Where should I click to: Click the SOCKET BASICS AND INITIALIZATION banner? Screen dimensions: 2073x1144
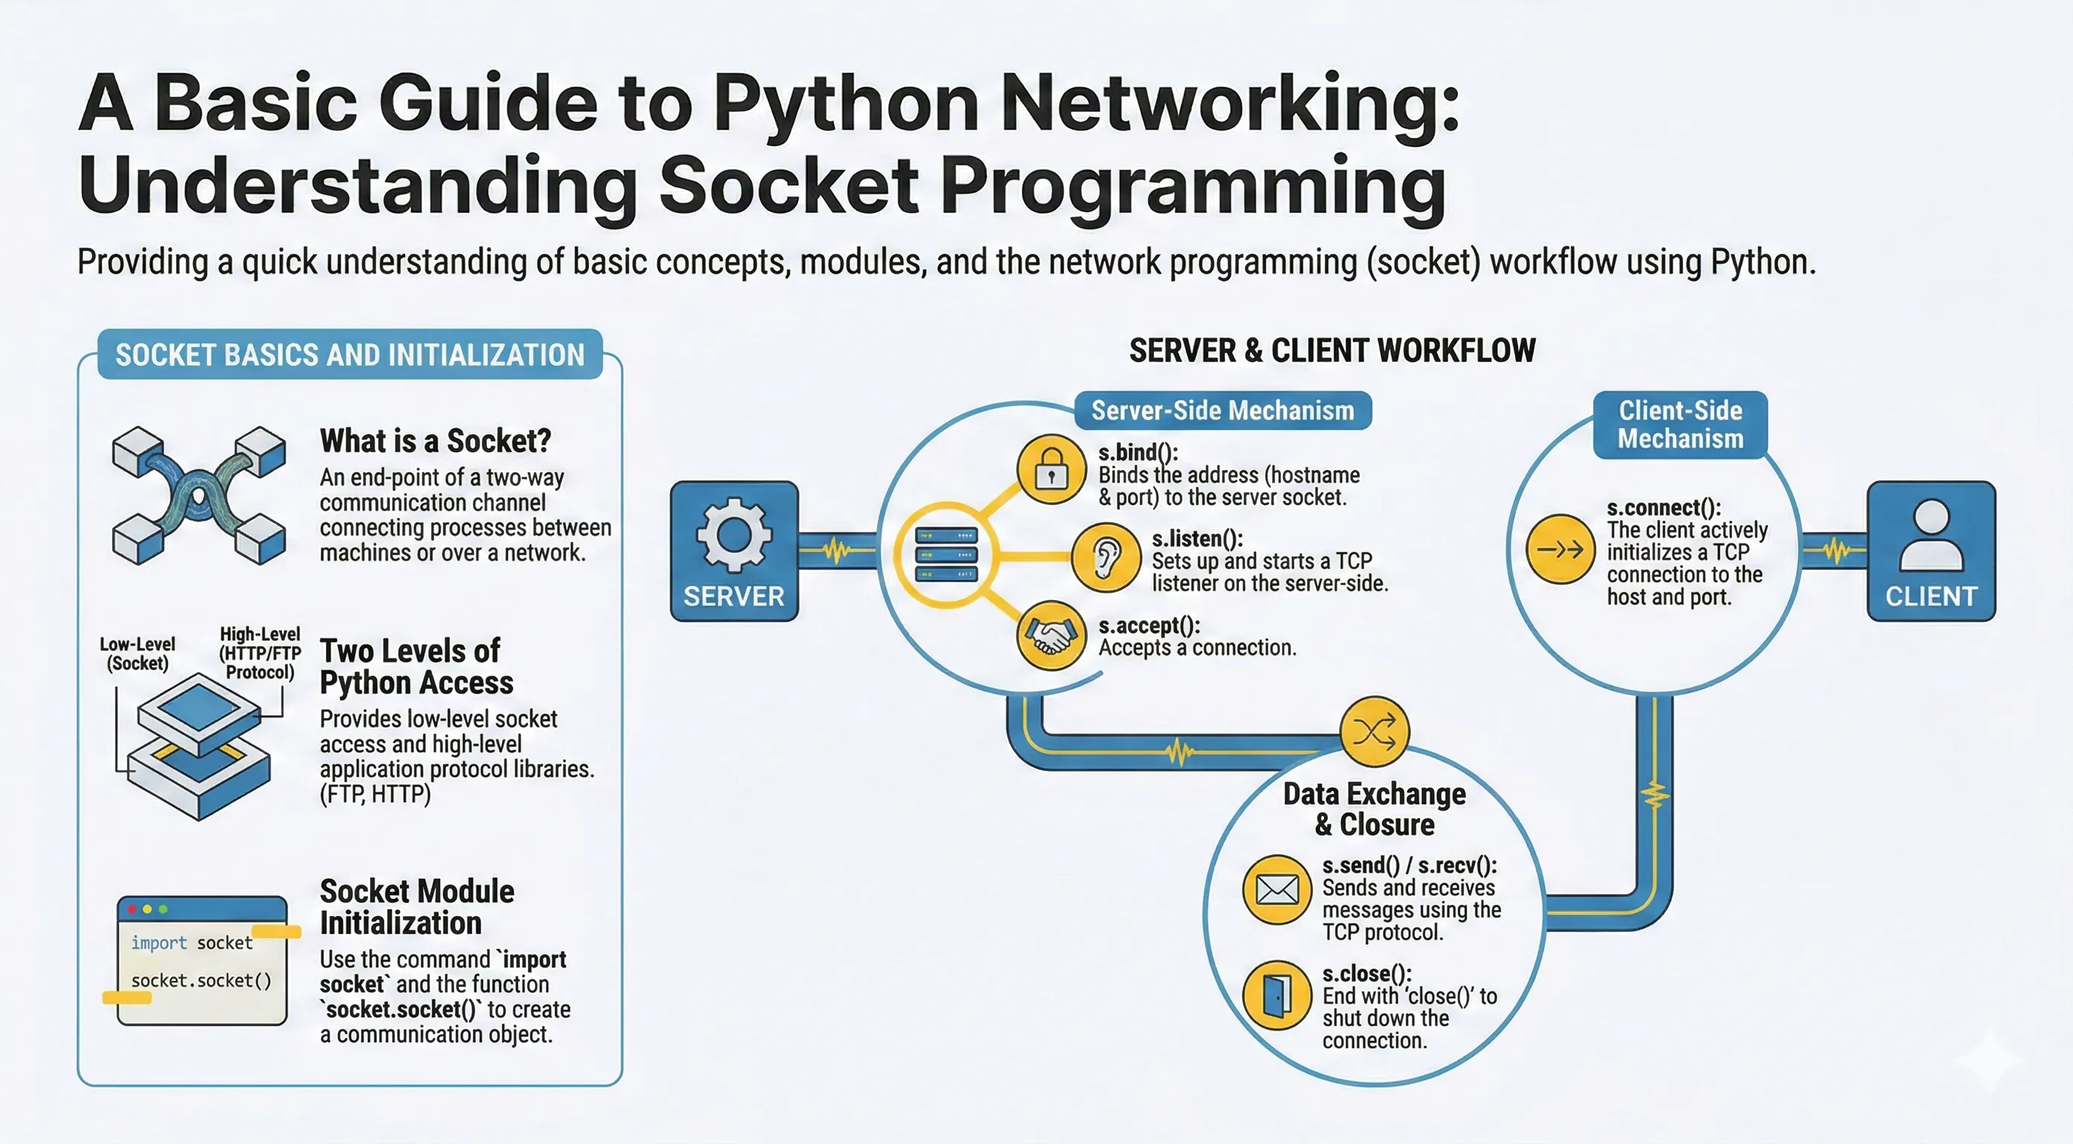[350, 355]
